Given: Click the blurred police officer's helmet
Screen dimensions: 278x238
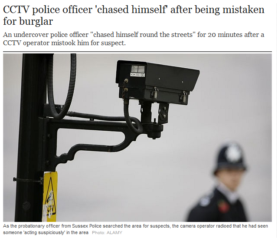Looking at the screenshot, I should pyautogui.click(x=230, y=158).
